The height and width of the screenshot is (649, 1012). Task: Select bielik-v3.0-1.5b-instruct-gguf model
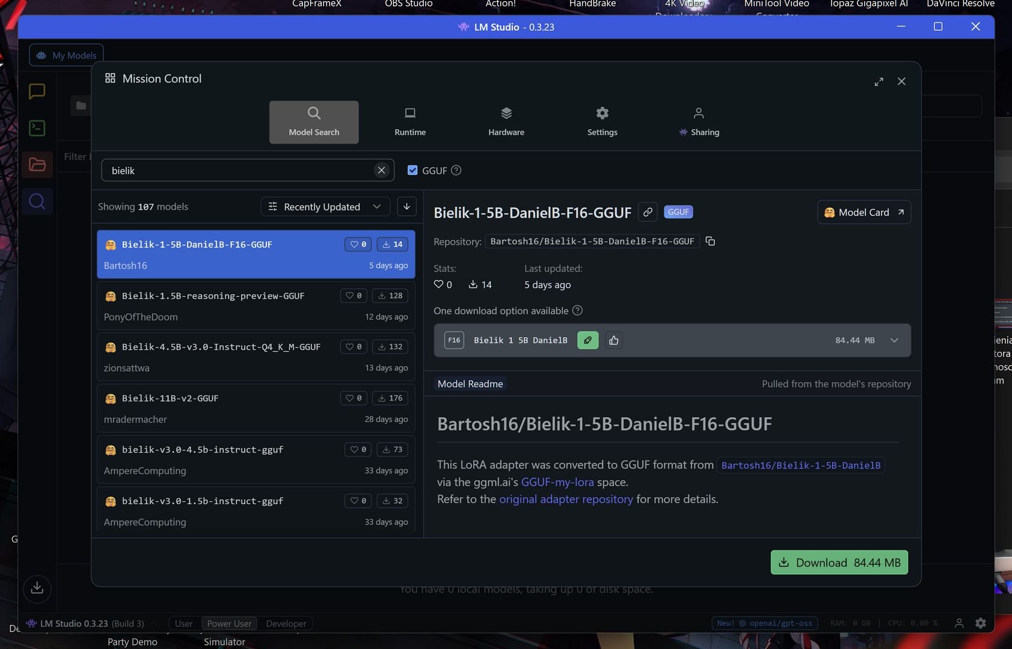point(256,510)
